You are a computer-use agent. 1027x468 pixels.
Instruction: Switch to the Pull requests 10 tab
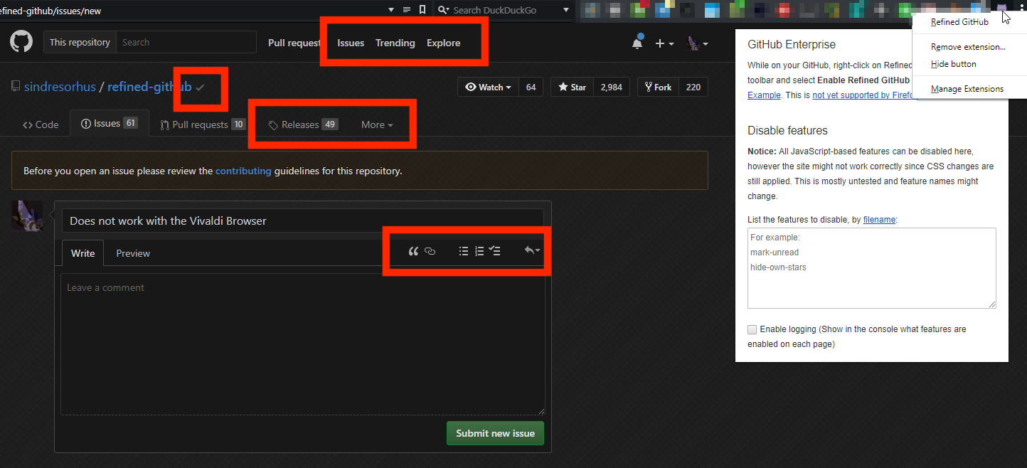pos(203,124)
